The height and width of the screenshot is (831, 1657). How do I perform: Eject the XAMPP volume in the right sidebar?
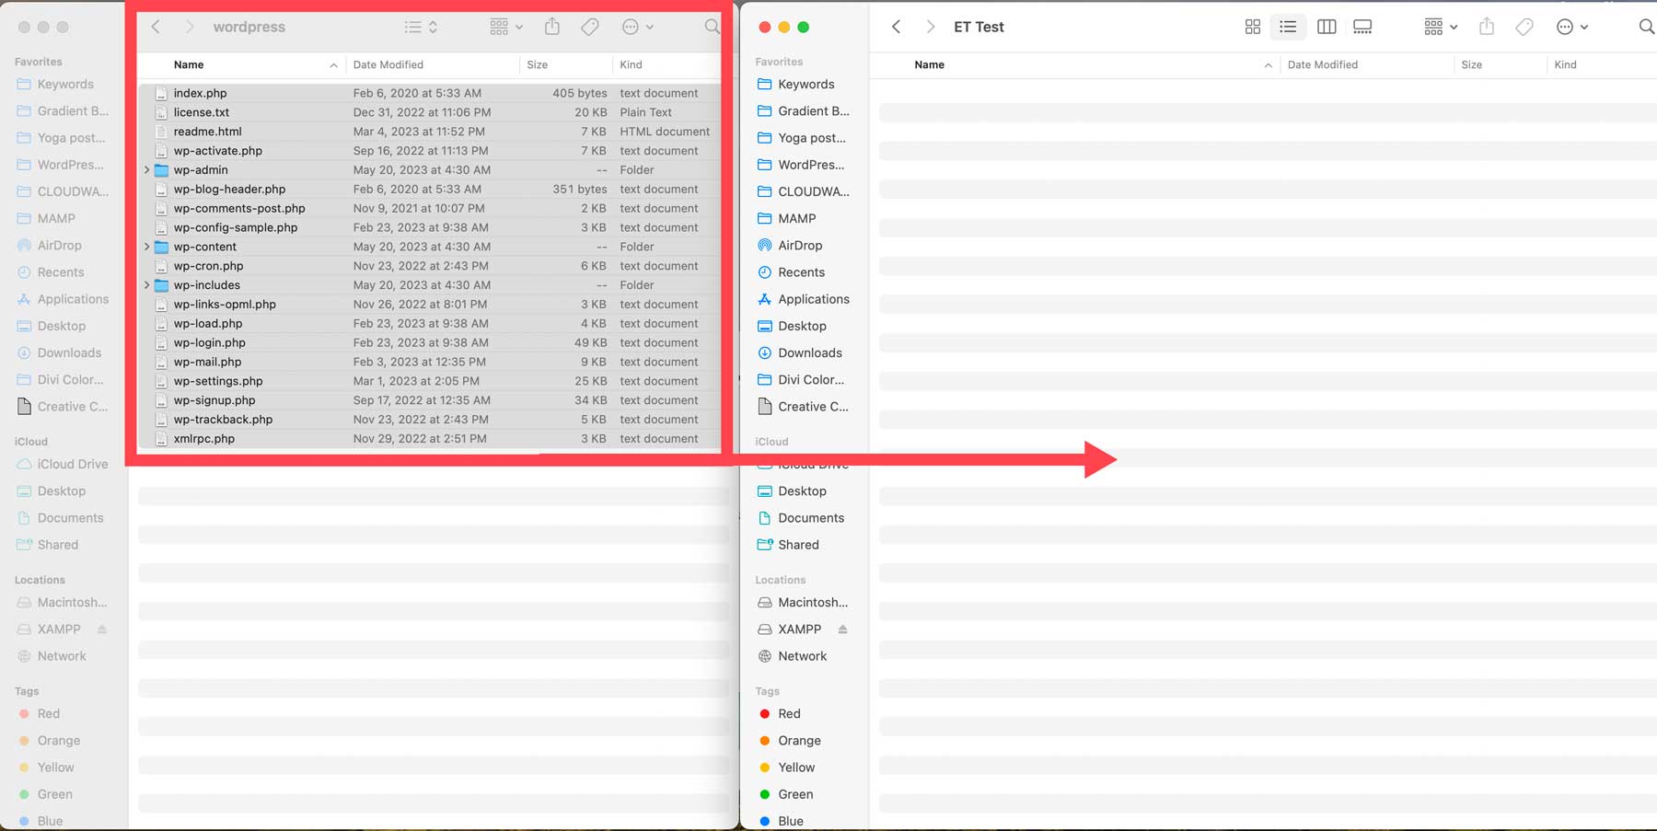pos(841,629)
